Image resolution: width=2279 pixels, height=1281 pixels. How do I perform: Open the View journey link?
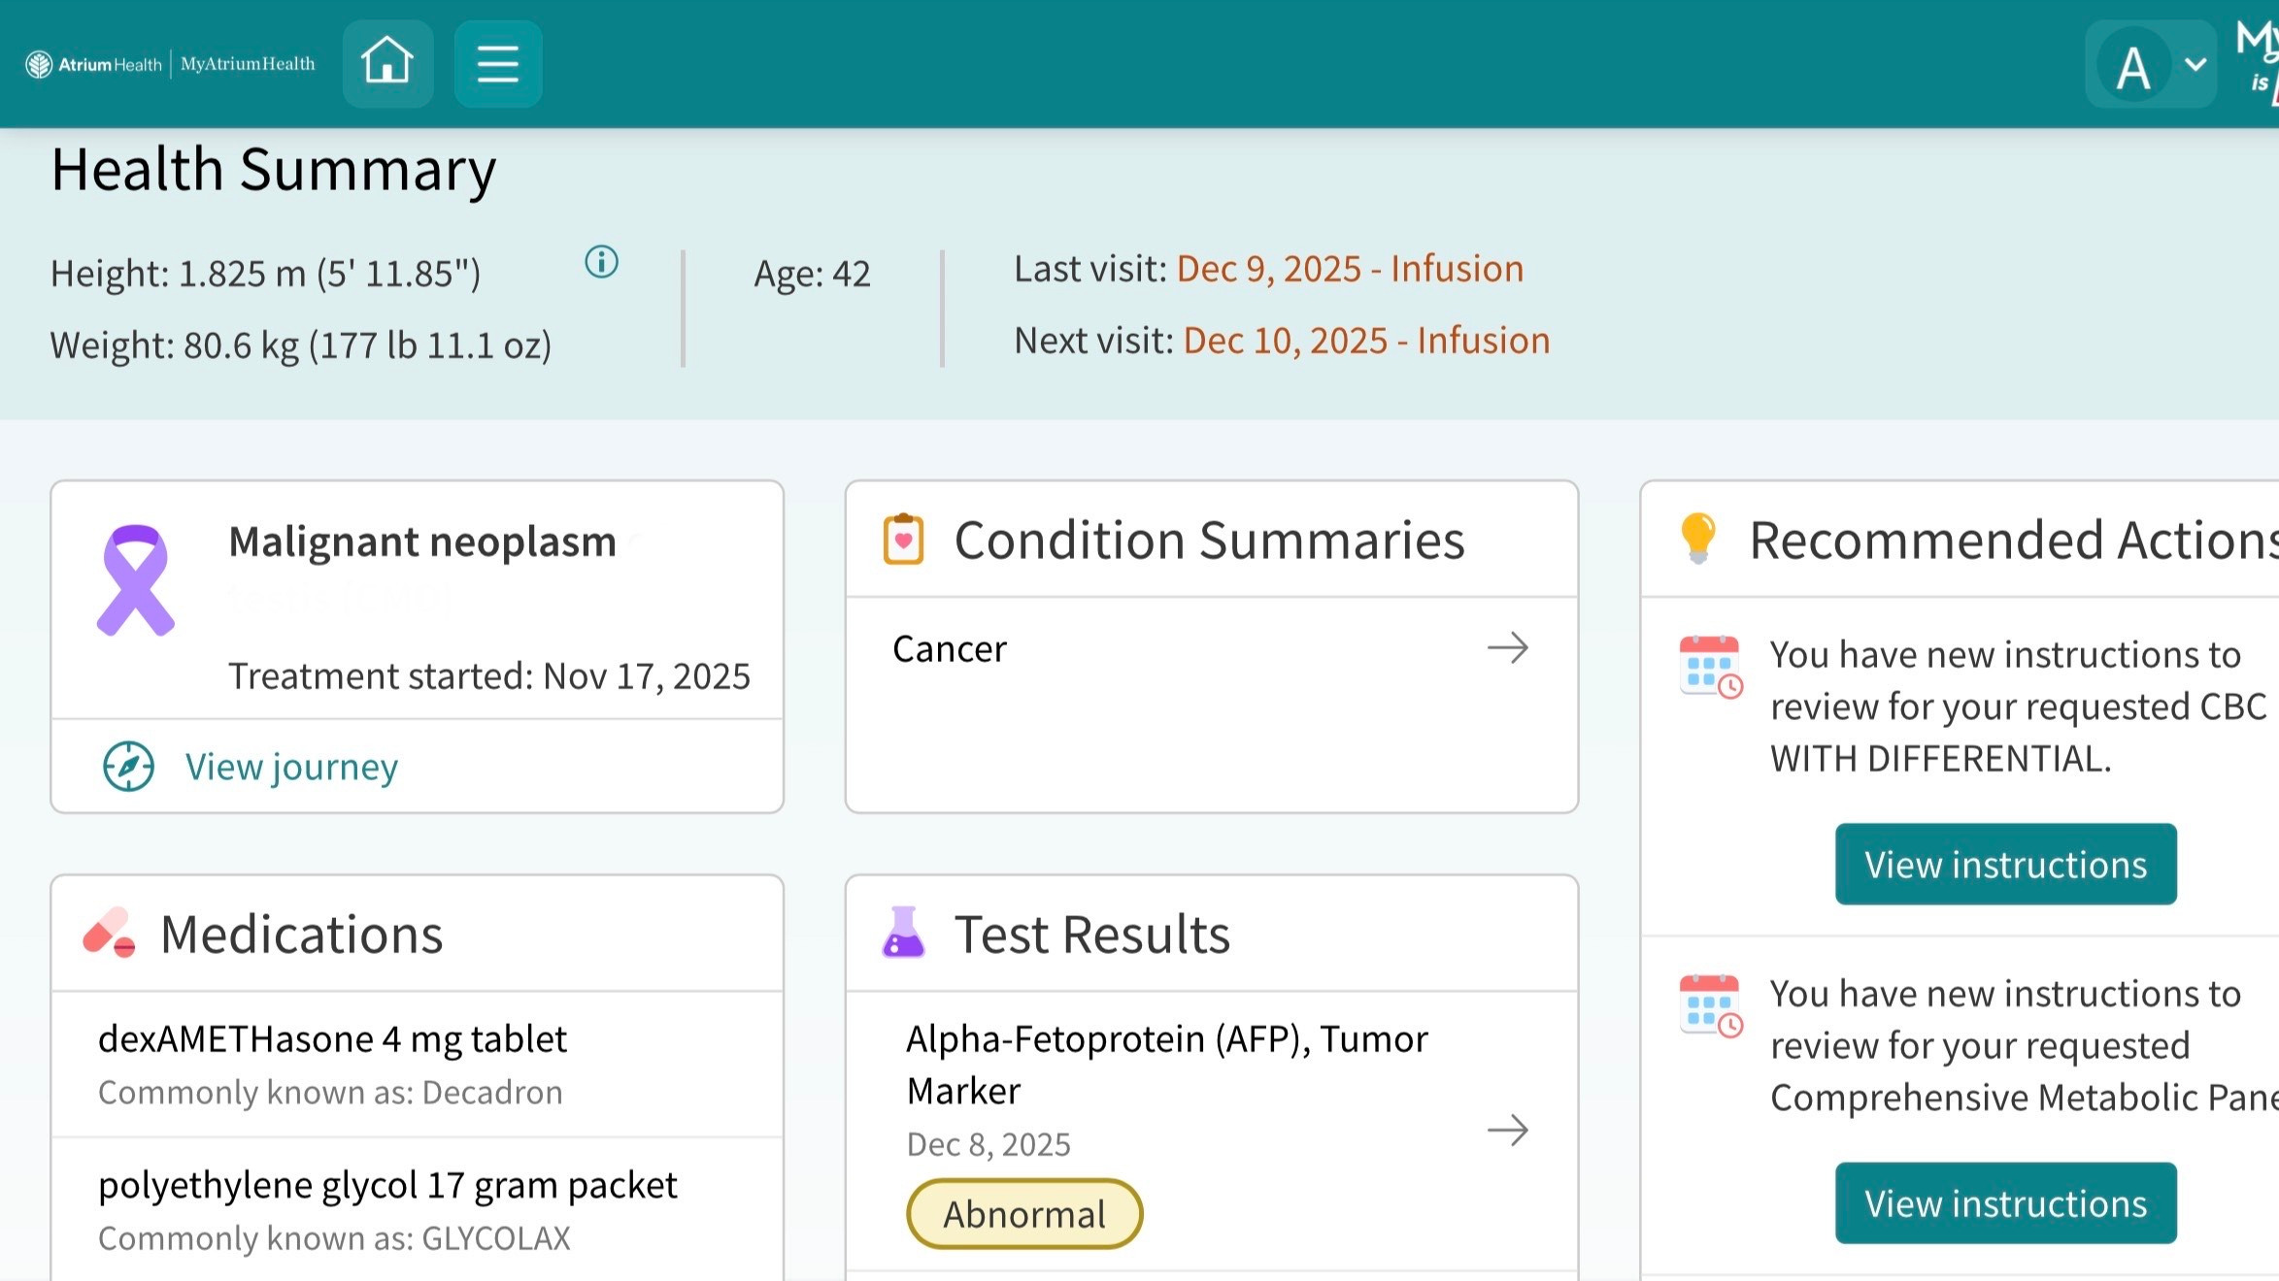[x=291, y=767]
